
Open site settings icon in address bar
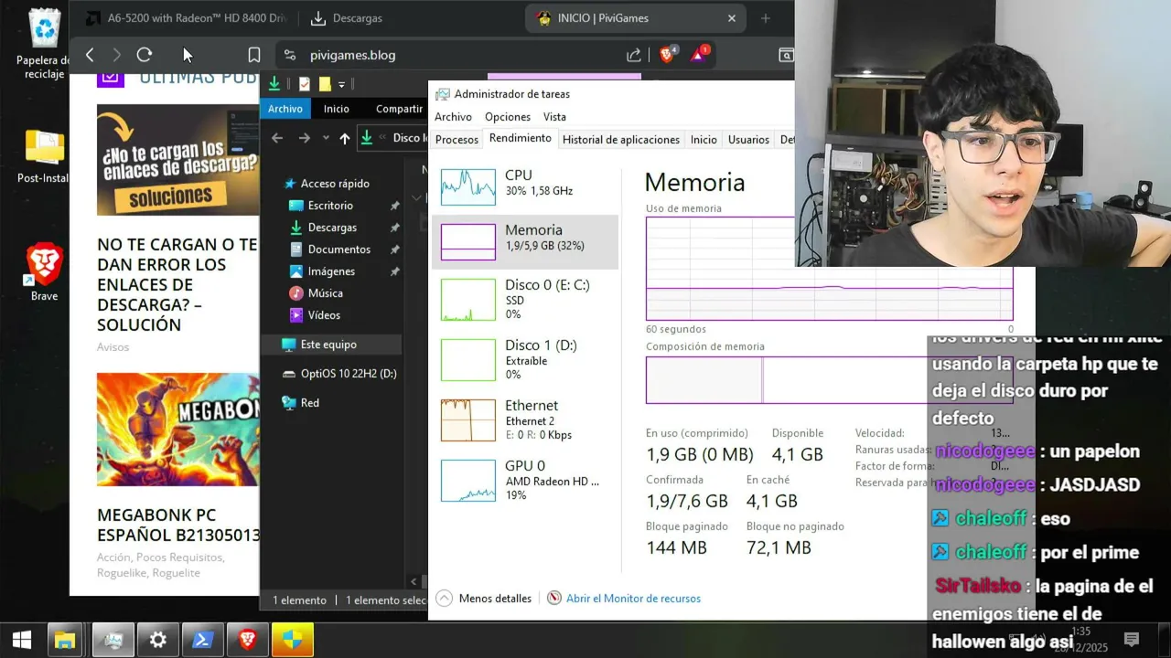[x=290, y=55]
